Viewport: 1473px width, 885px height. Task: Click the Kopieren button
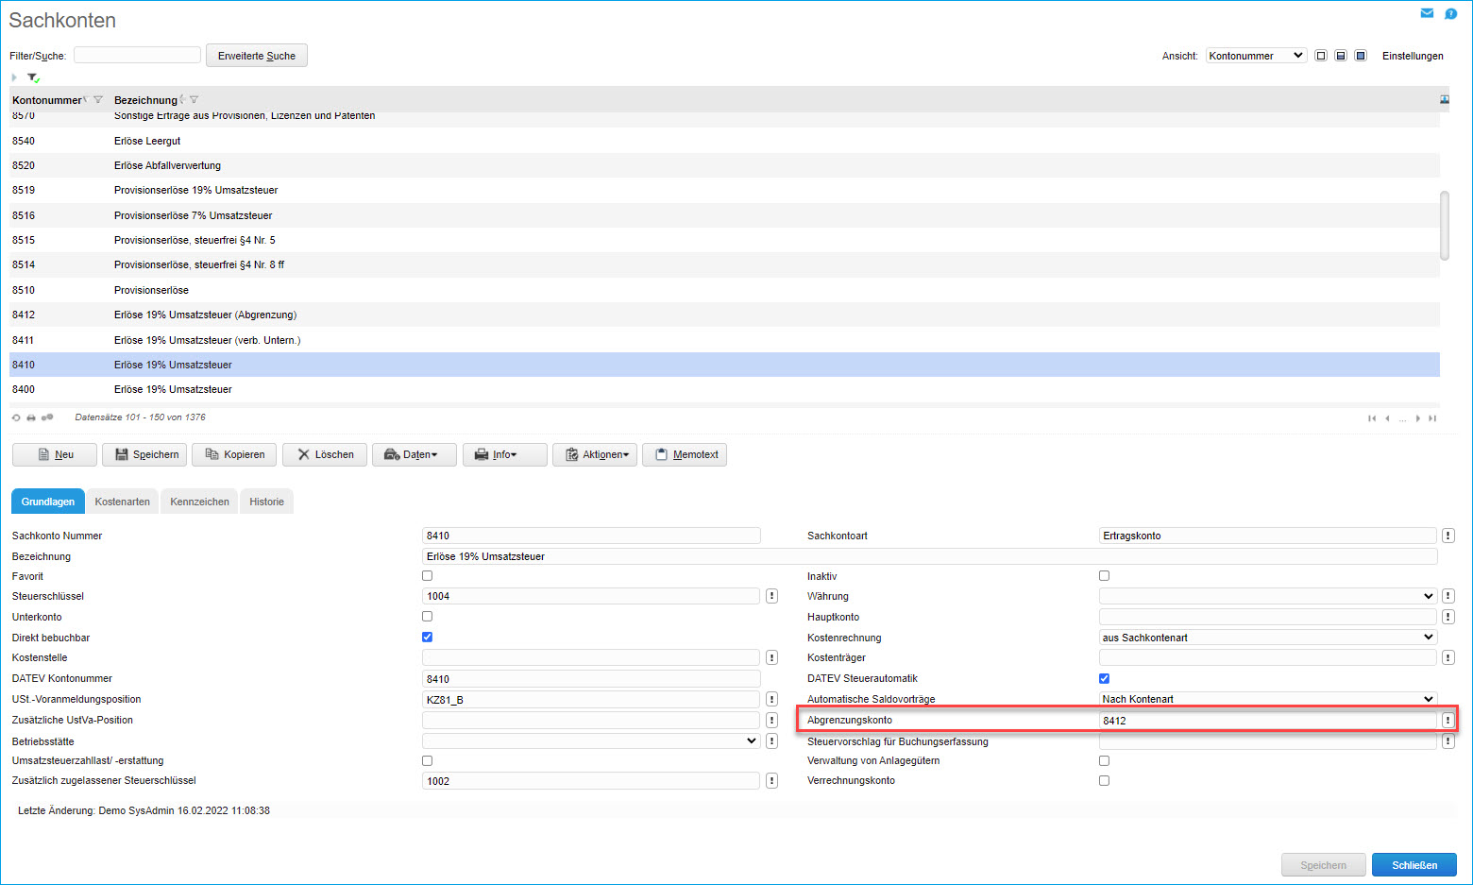point(234,455)
